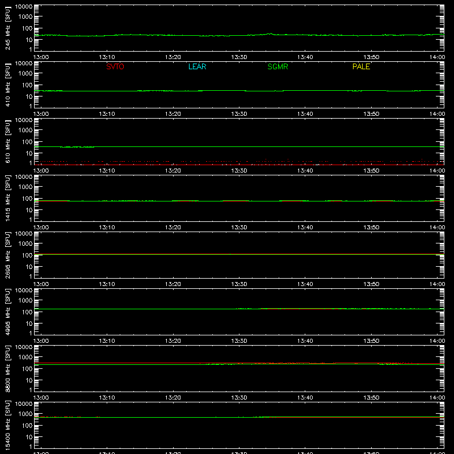Select the 410 MHz [SFU] axis title

pyautogui.click(x=8, y=85)
